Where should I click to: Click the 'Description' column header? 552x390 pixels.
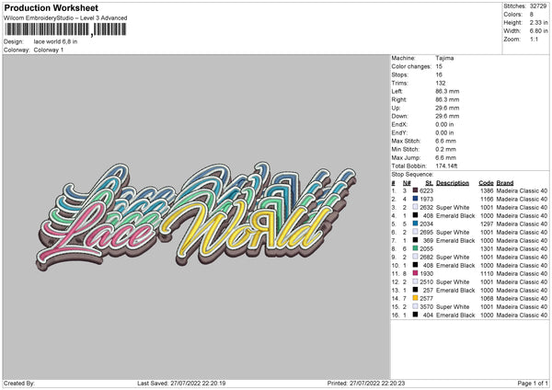pos(453,183)
